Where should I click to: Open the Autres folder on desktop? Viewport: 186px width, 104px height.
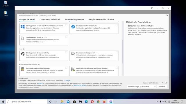click(x=6, y=14)
